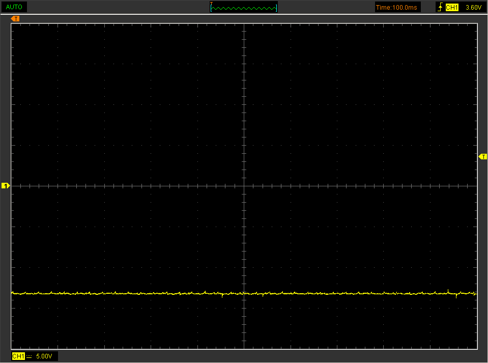Click the orange trigger position marker T
The width and height of the screenshot is (488, 363).
[15, 19]
